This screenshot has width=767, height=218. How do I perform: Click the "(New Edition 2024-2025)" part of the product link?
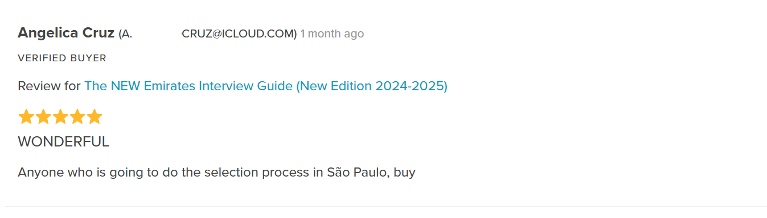(x=372, y=86)
